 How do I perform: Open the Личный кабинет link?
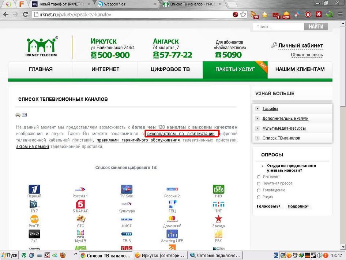pyautogui.click(x=301, y=45)
